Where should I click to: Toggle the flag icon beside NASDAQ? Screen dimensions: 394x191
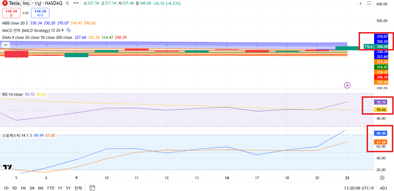pyautogui.click(x=68, y=3)
